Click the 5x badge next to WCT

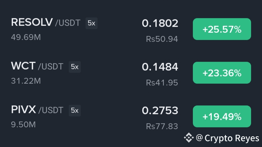tap(75, 67)
